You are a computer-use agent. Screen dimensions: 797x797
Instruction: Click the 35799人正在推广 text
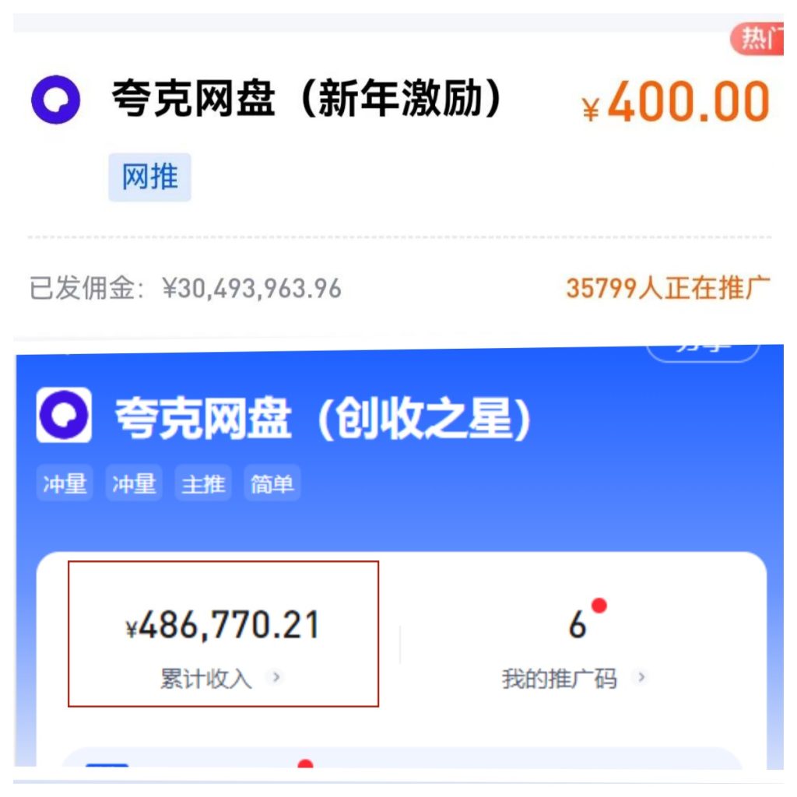pyautogui.click(x=669, y=288)
